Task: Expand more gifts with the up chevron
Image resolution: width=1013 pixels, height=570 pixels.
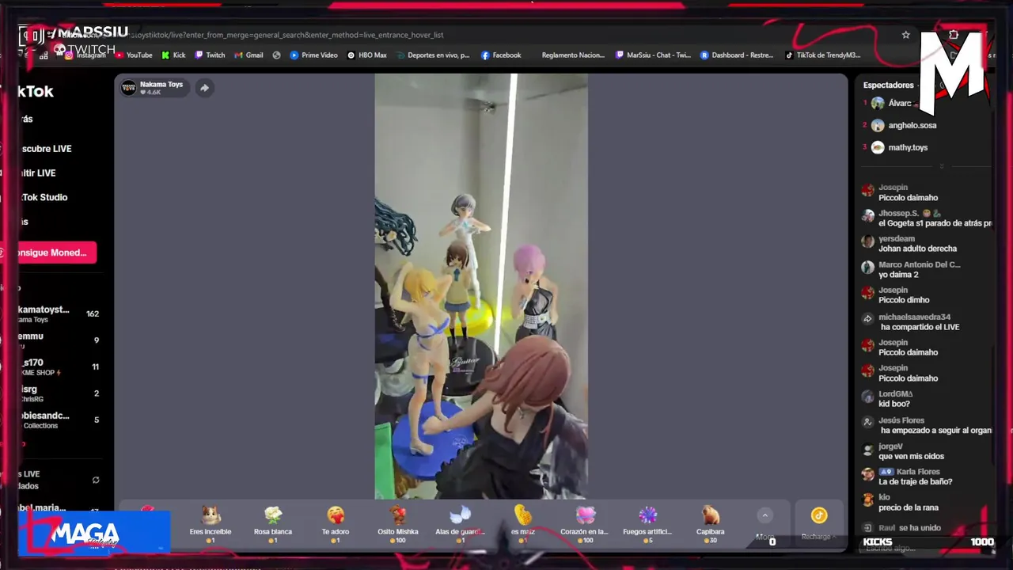Action: coord(764,515)
